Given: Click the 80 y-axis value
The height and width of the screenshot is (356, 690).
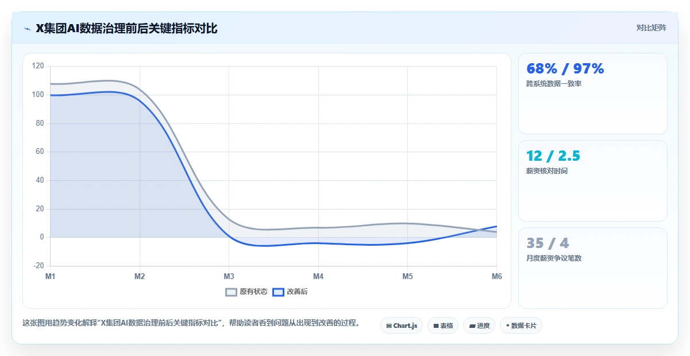Looking at the screenshot, I should click(x=40, y=123).
